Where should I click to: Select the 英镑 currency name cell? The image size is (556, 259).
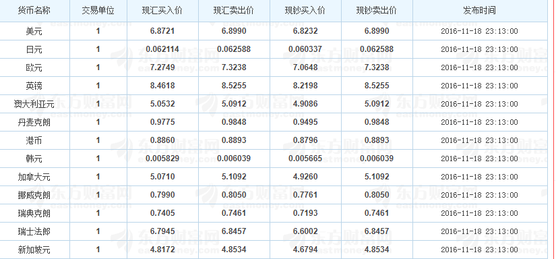pyautogui.click(x=34, y=86)
